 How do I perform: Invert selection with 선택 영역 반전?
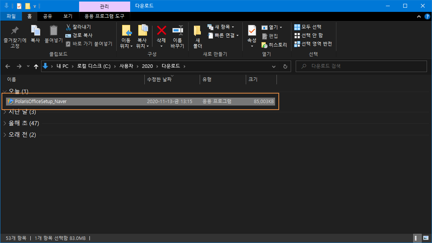pos(313,44)
